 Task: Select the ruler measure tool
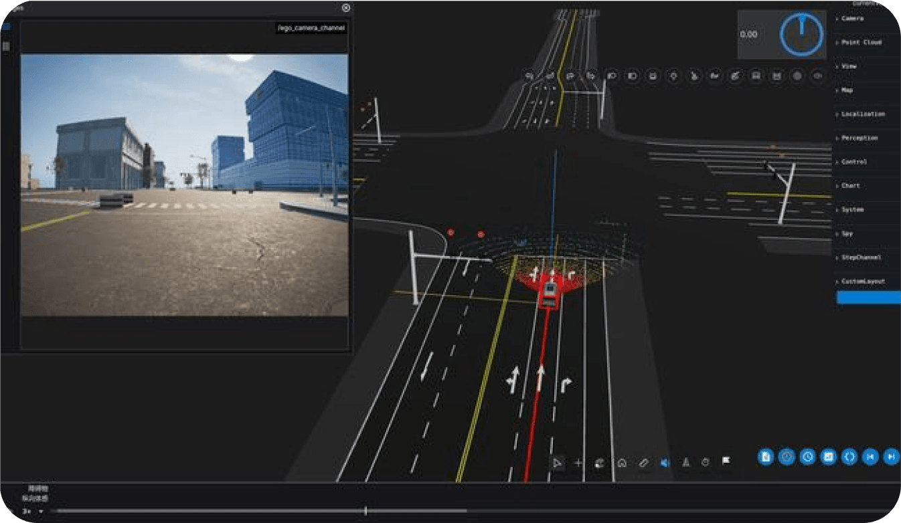pos(643,462)
